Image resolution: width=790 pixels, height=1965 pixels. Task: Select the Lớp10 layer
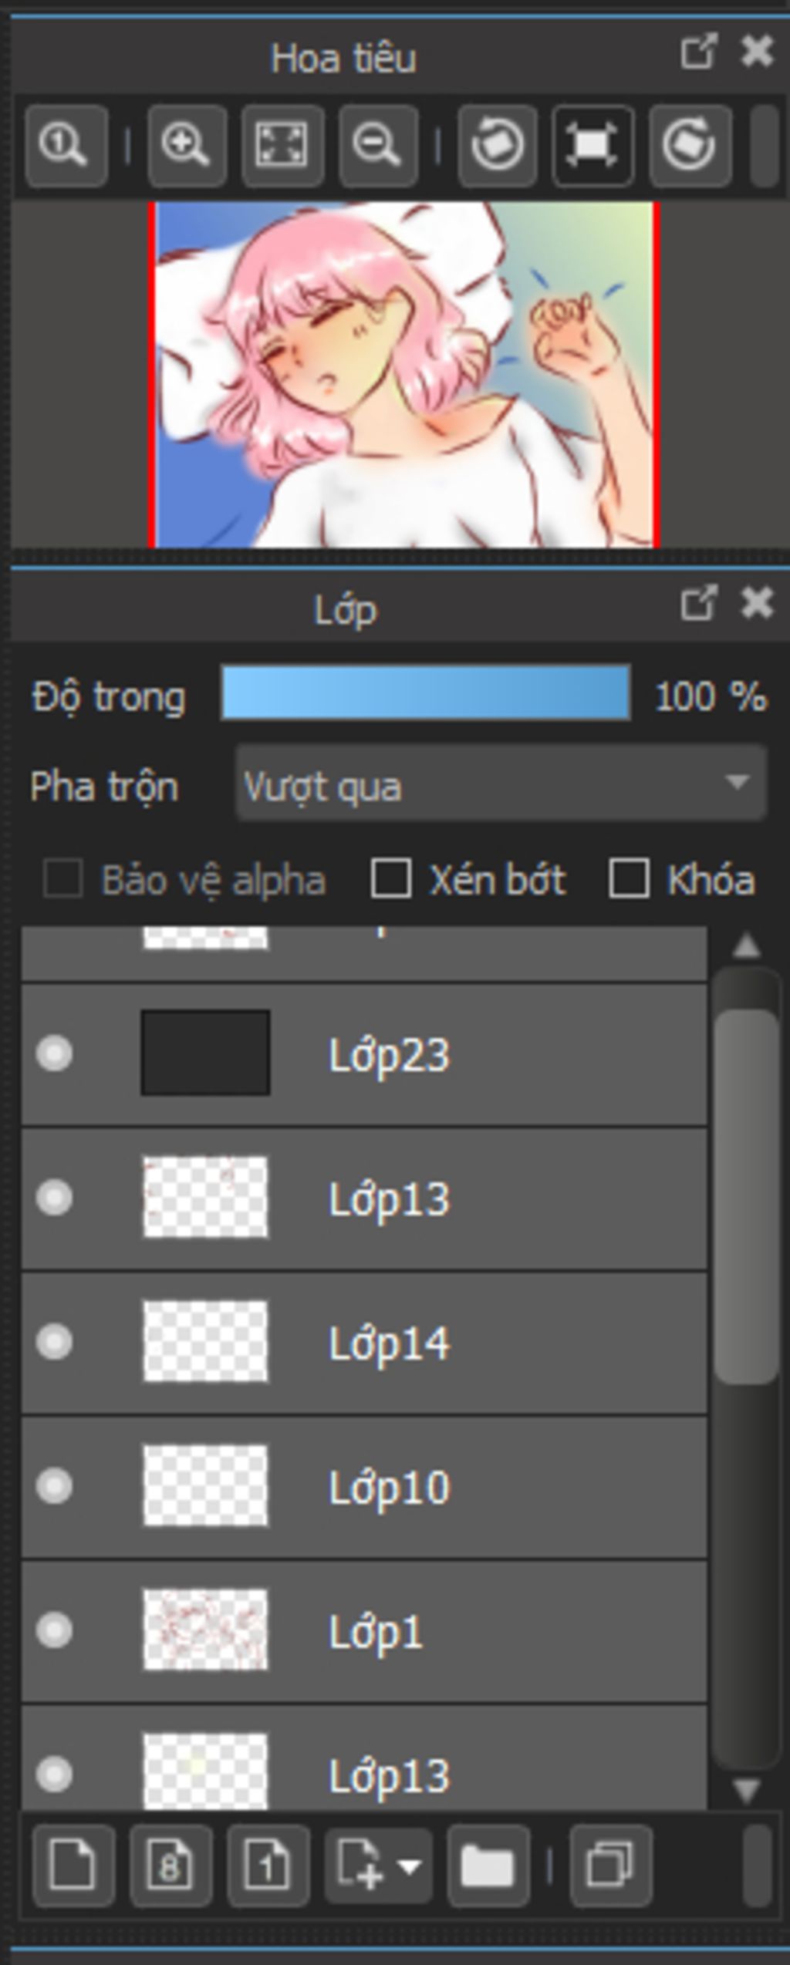pyautogui.click(x=463, y=1487)
